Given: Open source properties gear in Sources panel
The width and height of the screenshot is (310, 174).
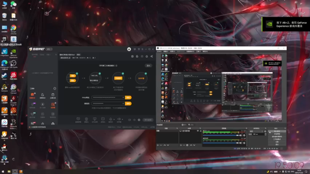Looking at the screenshot, I should click(x=187, y=145).
